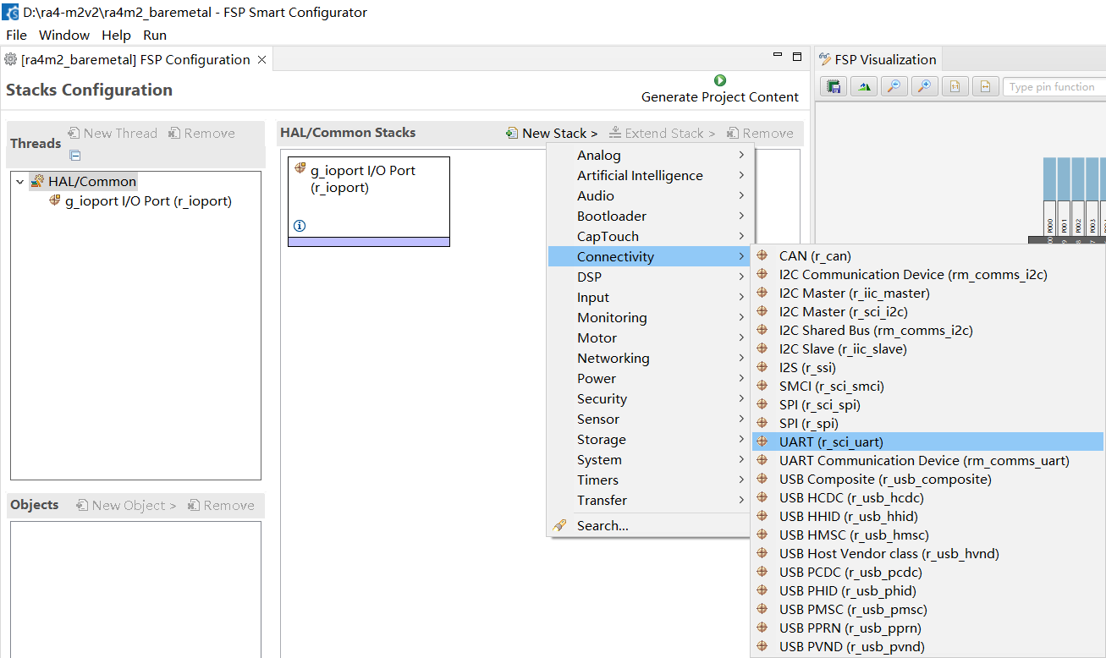1106x658 pixels.
Task: Open the New Stack dropdown
Action: pyautogui.click(x=552, y=133)
